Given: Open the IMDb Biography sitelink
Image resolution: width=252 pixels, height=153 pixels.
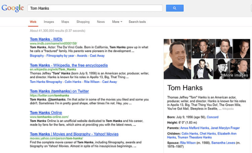Looking at the screenshot, I should [37, 56].
